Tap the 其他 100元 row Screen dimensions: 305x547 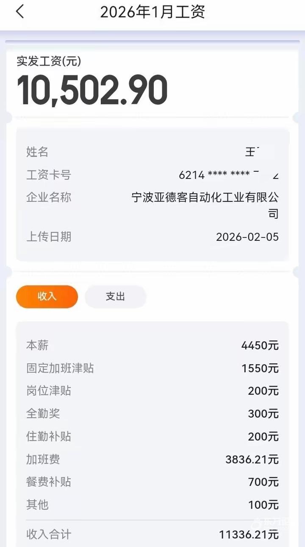(152, 505)
